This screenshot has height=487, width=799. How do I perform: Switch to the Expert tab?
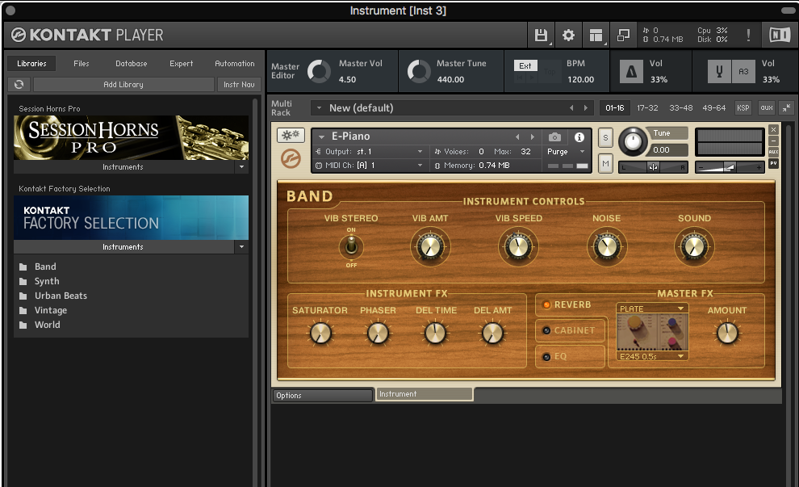point(181,63)
